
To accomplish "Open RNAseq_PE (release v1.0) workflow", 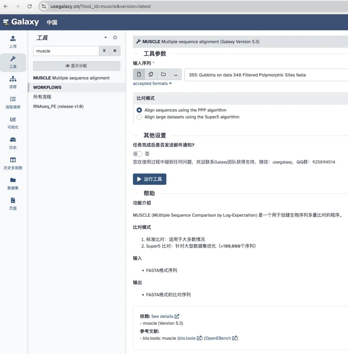I will (x=58, y=106).
